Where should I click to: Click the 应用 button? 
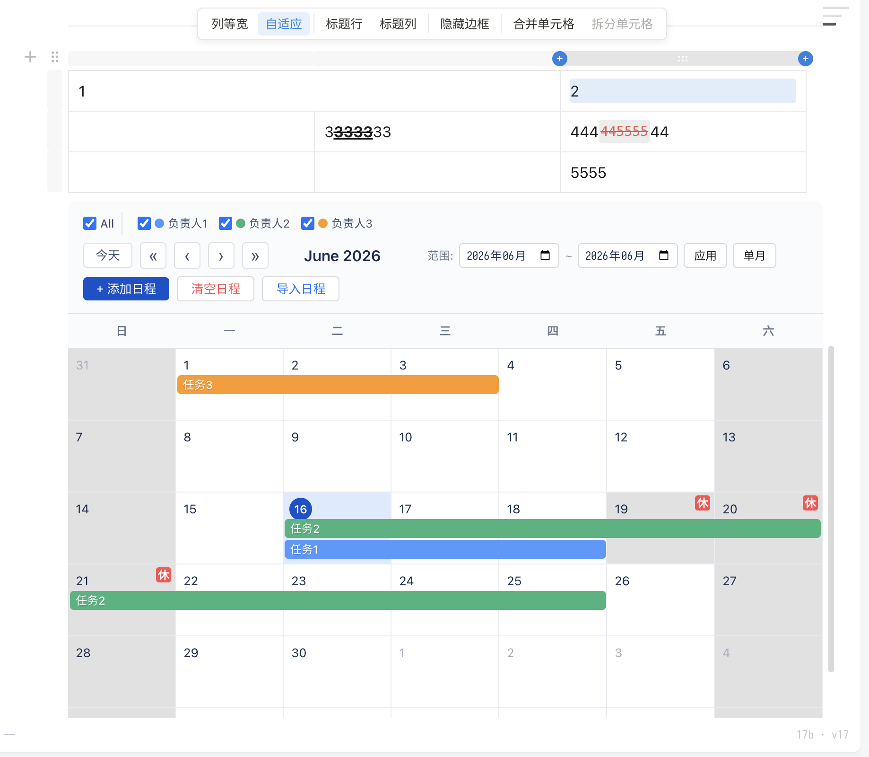705,255
